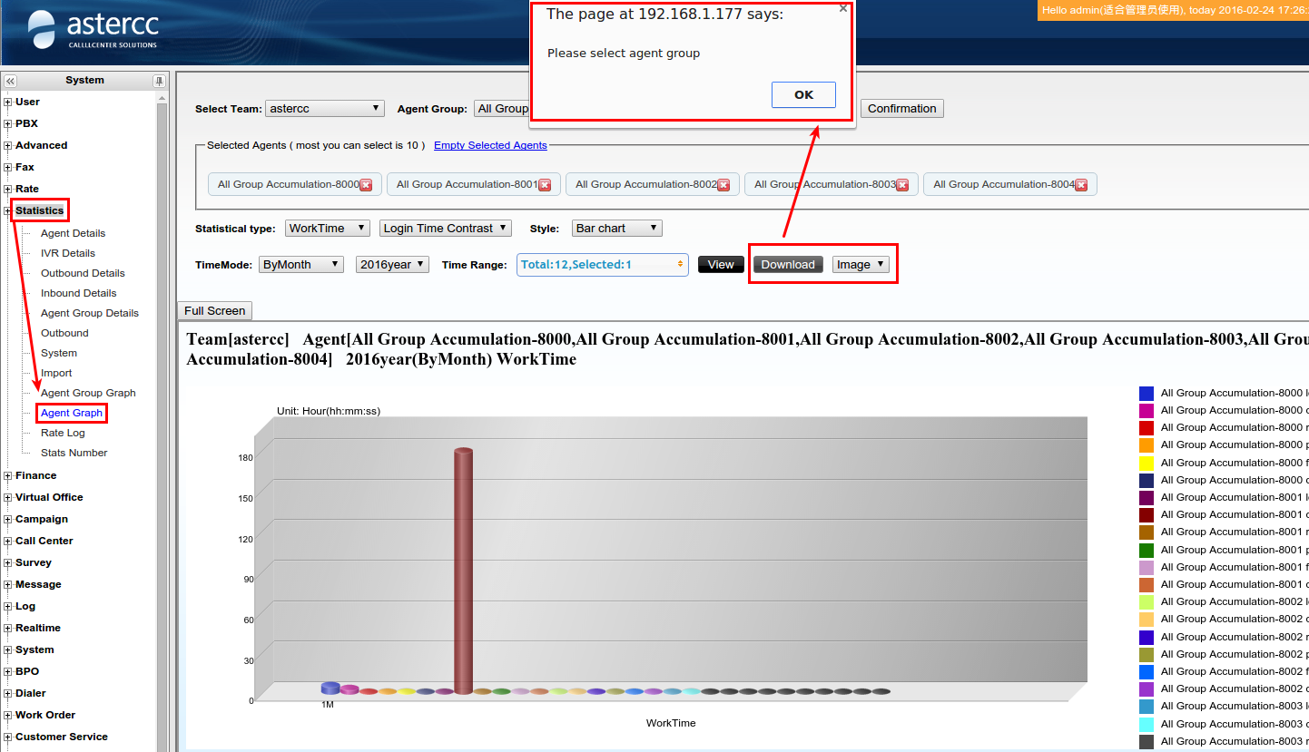Remove agent 8003 with red X icon

902,185
